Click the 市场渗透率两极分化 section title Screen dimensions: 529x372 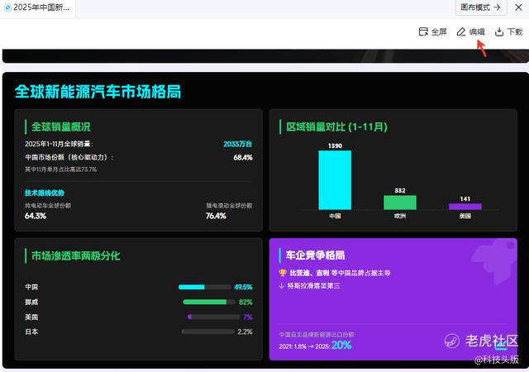(76, 255)
